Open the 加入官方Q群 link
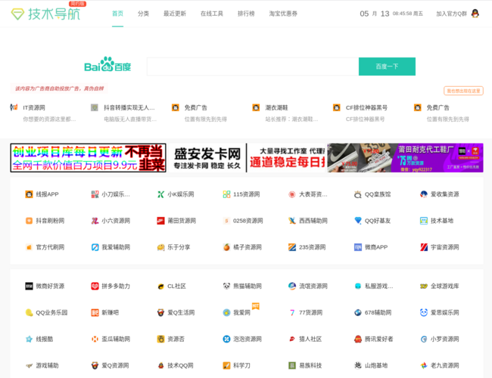Screen dimensions: 492x378 click(x=452, y=14)
